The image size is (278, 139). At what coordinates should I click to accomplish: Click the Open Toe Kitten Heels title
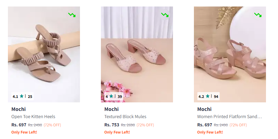(33, 117)
